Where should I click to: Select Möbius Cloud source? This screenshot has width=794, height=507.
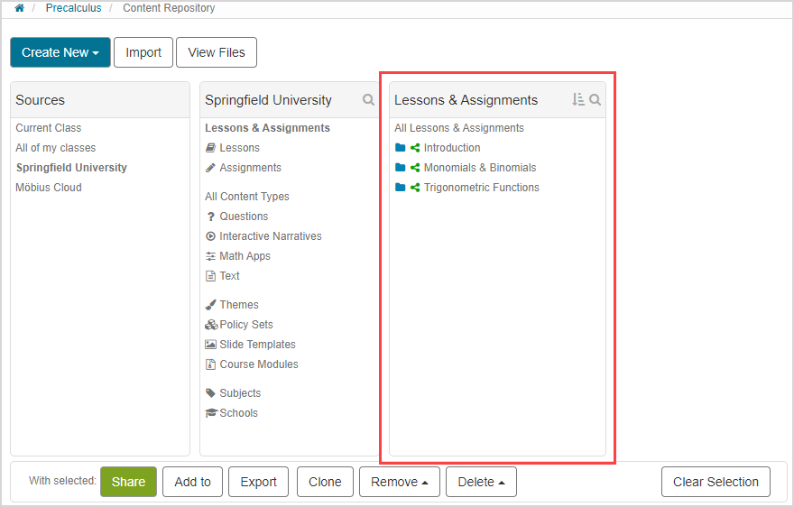(49, 188)
